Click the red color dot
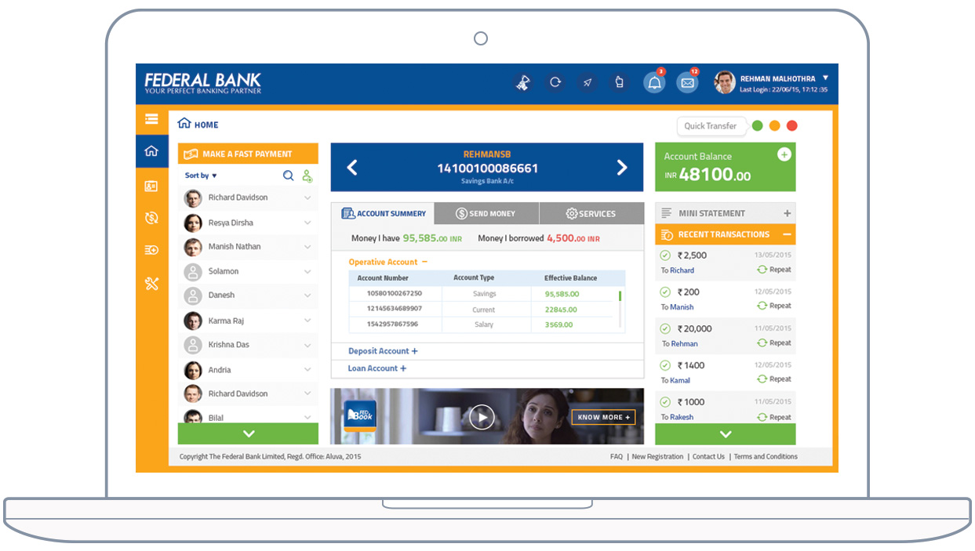The height and width of the screenshot is (551, 975). pyautogui.click(x=791, y=126)
